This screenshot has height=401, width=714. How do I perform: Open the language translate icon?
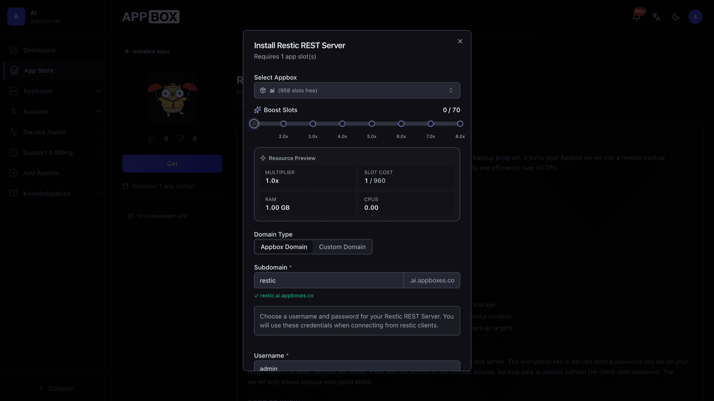[656, 17]
